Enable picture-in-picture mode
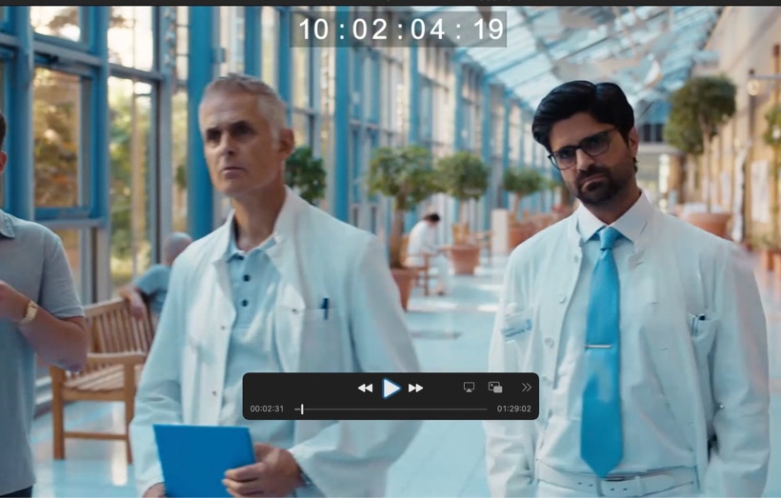Screen dimensions: 781x498 (x=495, y=388)
